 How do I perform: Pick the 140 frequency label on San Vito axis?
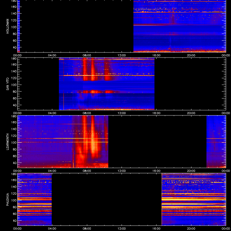click(14, 71)
